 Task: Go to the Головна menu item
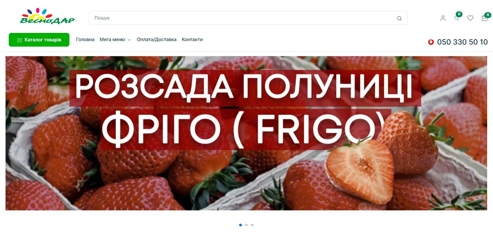[85, 40]
